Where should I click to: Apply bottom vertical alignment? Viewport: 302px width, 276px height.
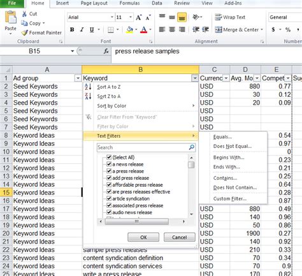182,17
